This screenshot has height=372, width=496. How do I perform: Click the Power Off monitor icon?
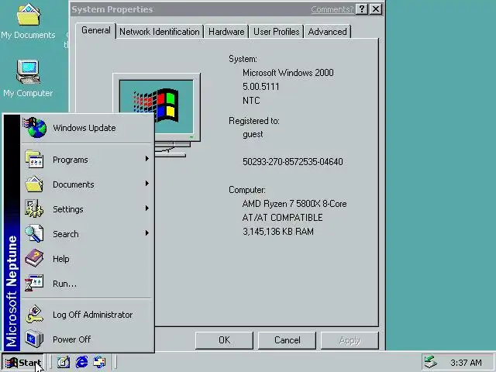coord(34,339)
